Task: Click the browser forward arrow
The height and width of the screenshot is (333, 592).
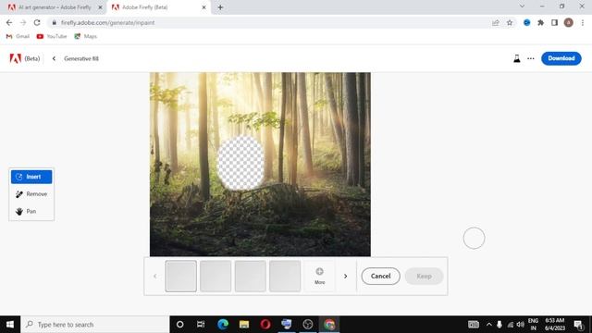Action: click(x=23, y=22)
